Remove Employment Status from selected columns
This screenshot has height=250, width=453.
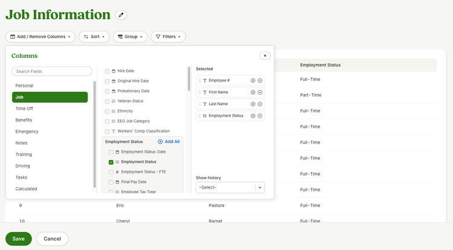[260, 116]
